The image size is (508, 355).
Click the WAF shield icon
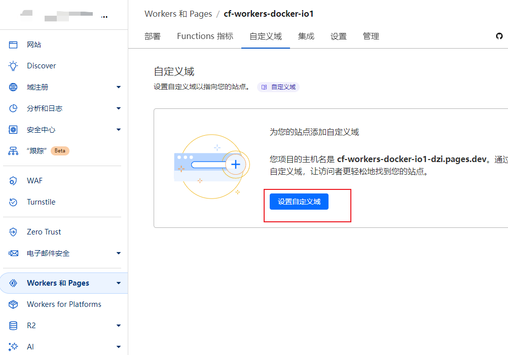pyautogui.click(x=13, y=181)
